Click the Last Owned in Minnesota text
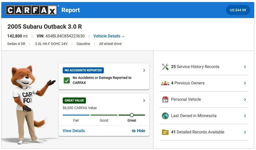The height and width of the screenshot is (150, 256). (x=194, y=116)
